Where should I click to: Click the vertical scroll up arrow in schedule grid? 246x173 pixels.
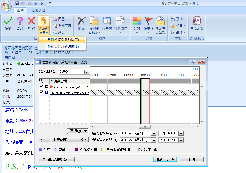click(x=202, y=87)
